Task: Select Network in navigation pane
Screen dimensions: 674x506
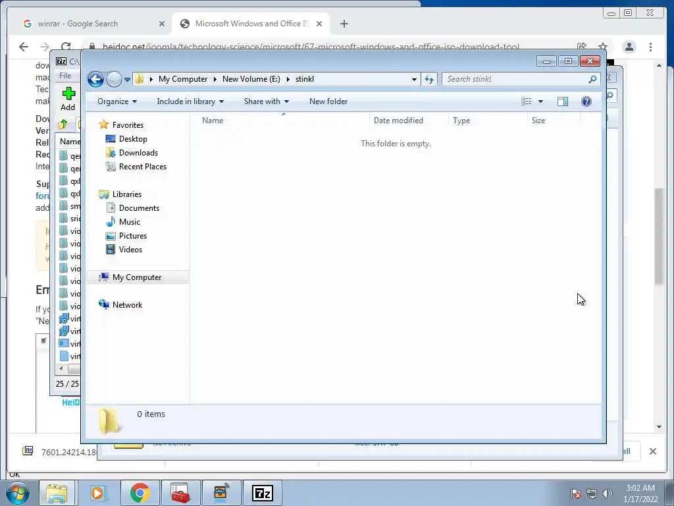Action: pos(127,305)
